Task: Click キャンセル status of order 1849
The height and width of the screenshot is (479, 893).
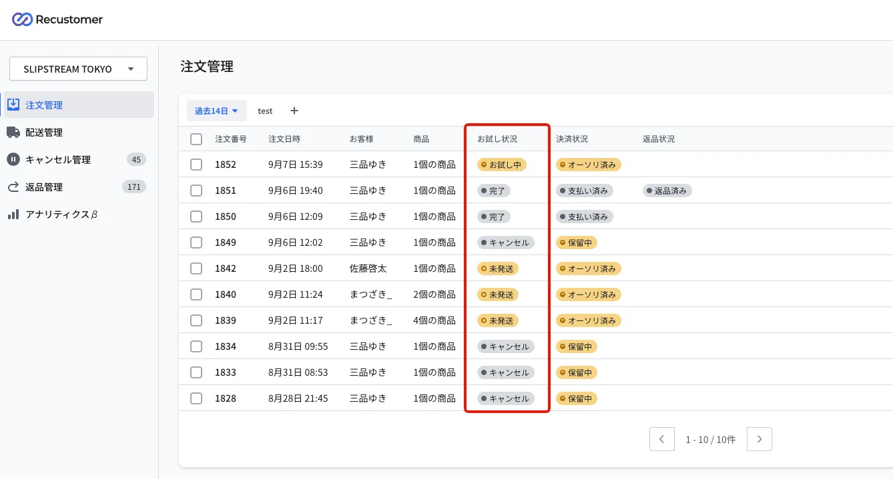Action: coord(506,242)
